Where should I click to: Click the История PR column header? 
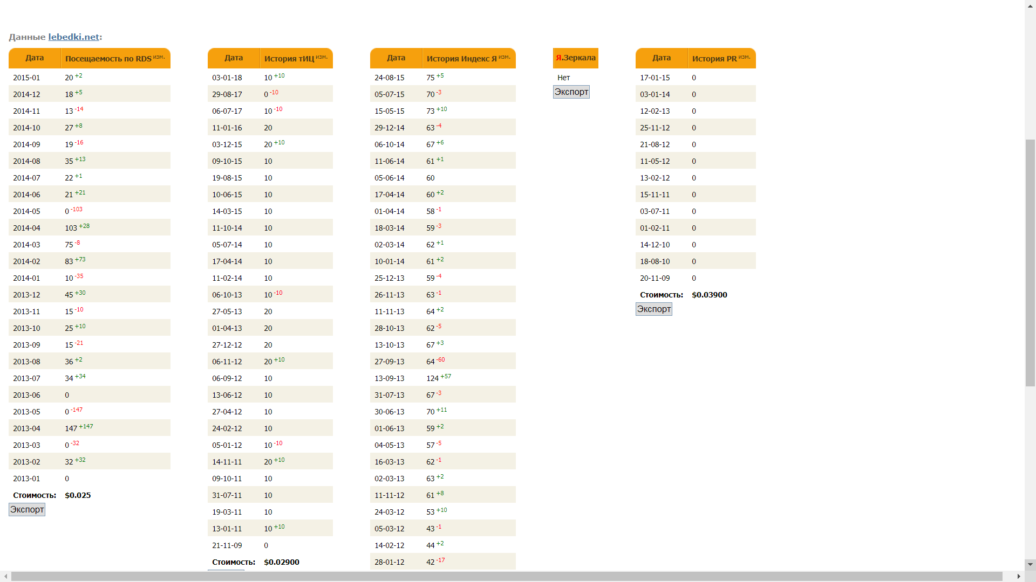pyautogui.click(x=714, y=58)
